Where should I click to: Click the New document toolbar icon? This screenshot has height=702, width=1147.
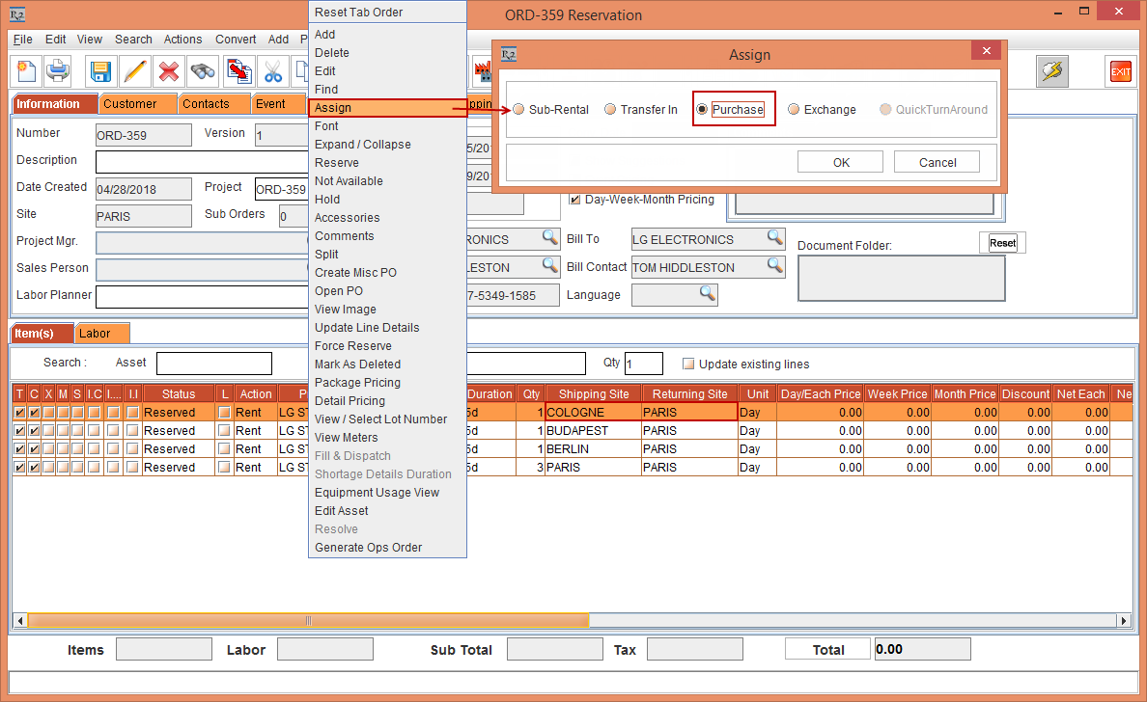(x=26, y=70)
